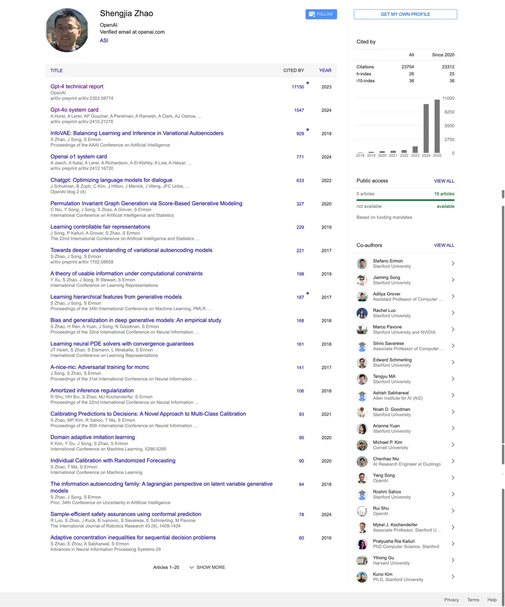The image size is (505, 607).
Task: Open Yang Song co-author name link
Action: pyautogui.click(x=384, y=475)
